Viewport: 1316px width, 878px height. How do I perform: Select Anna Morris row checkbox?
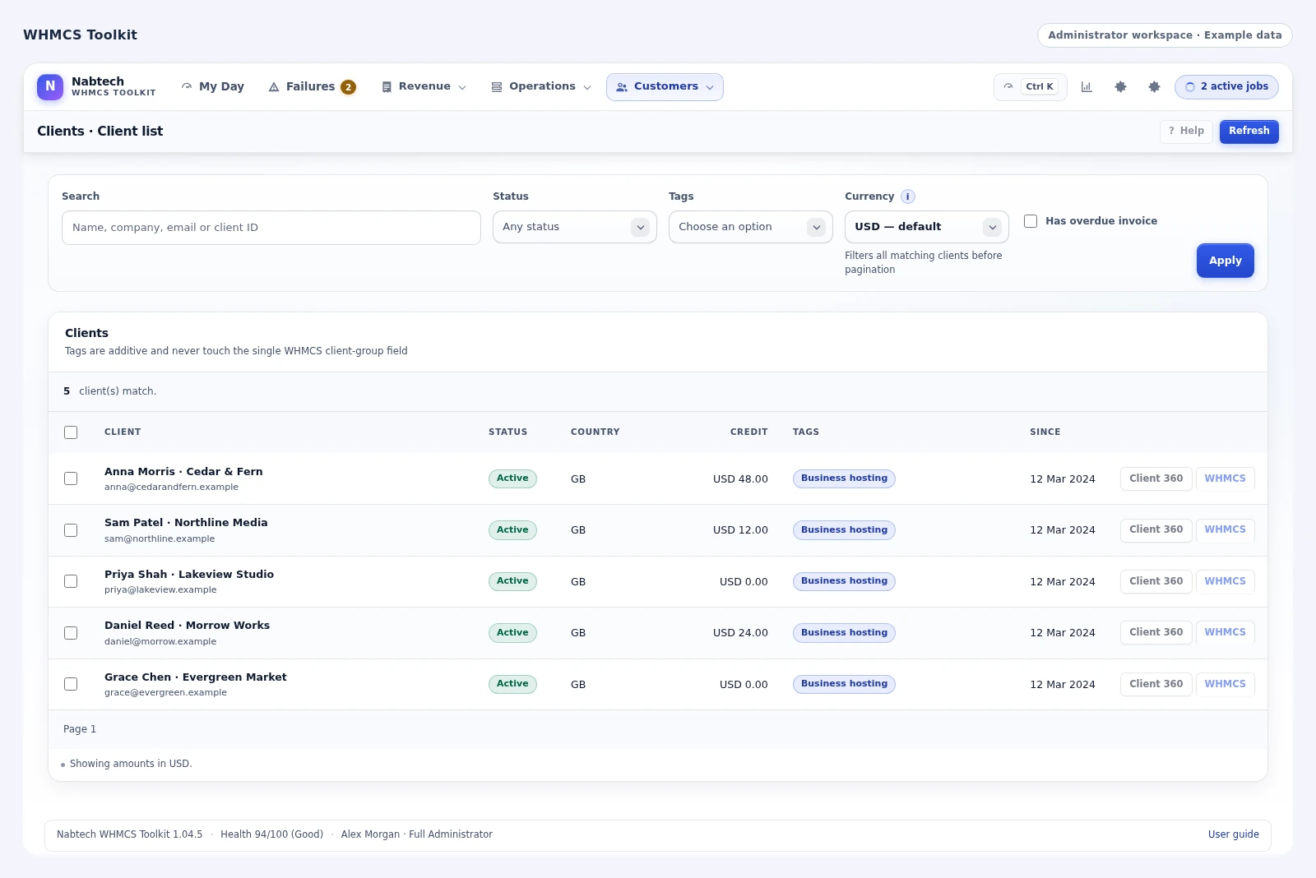(x=71, y=478)
